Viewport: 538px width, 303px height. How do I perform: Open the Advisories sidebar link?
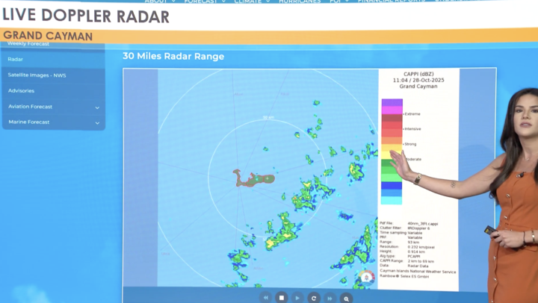tap(21, 90)
